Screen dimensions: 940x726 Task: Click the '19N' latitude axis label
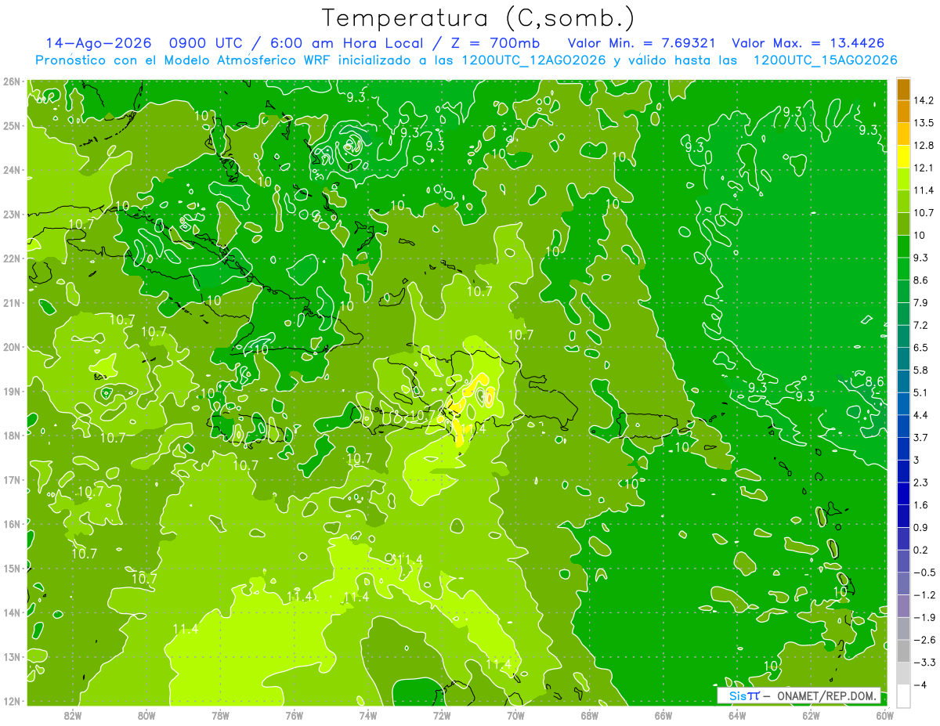12,391
